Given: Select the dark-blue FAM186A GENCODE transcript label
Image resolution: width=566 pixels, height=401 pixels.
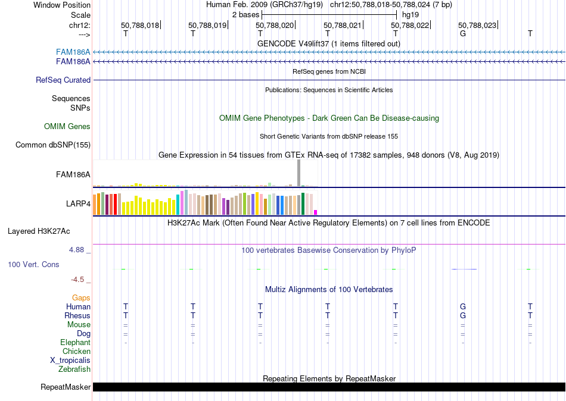Looking at the screenshot, I should click(73, 62).
